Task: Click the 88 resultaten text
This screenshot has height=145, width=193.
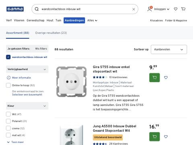Action: point(64,50)
